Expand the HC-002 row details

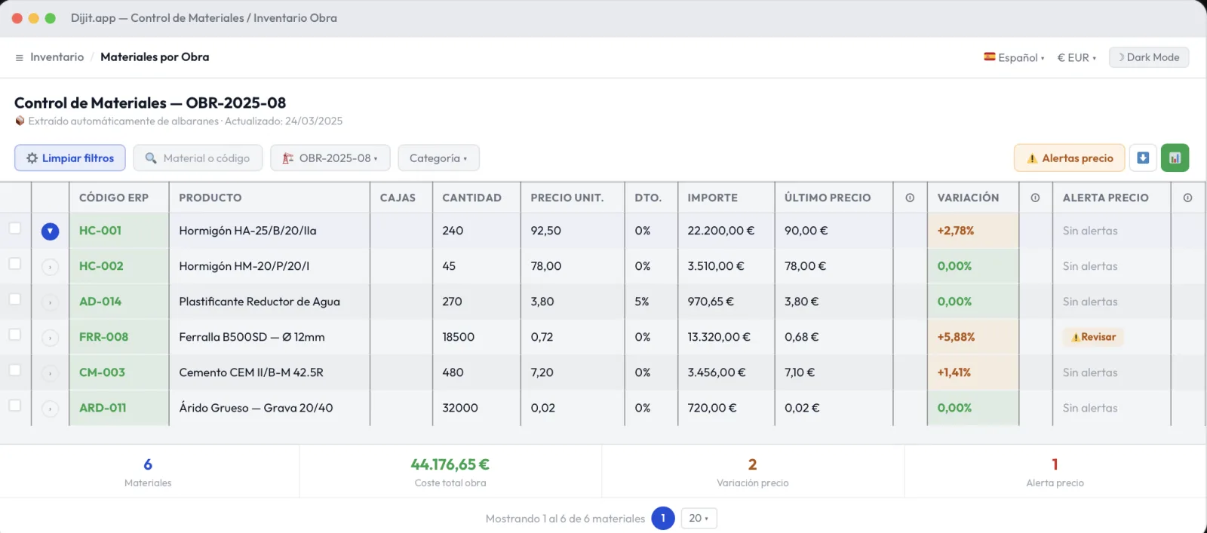point(50,267)
